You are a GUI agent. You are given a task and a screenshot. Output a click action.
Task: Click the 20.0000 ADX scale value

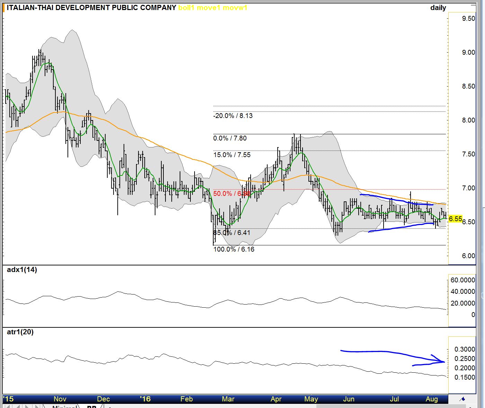coord(462,303)
